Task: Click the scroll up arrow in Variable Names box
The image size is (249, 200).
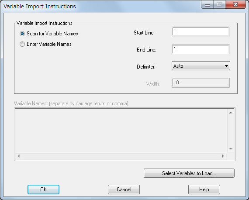Action: pos(231,113)
